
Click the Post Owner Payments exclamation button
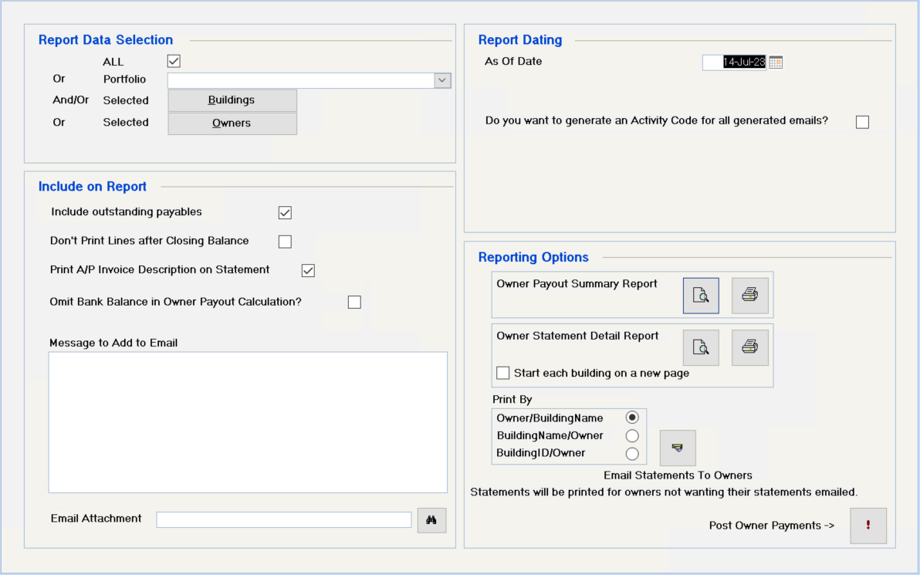tap(868, 526)
